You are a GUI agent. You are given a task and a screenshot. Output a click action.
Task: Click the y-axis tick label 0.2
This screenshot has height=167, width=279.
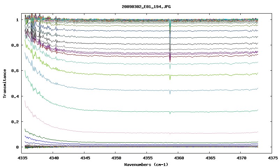coord(15,122)
